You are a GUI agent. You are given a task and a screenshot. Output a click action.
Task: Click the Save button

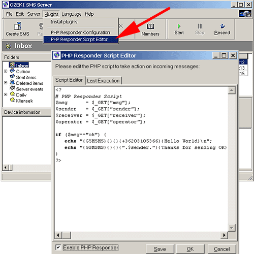[x=160, y=249]
